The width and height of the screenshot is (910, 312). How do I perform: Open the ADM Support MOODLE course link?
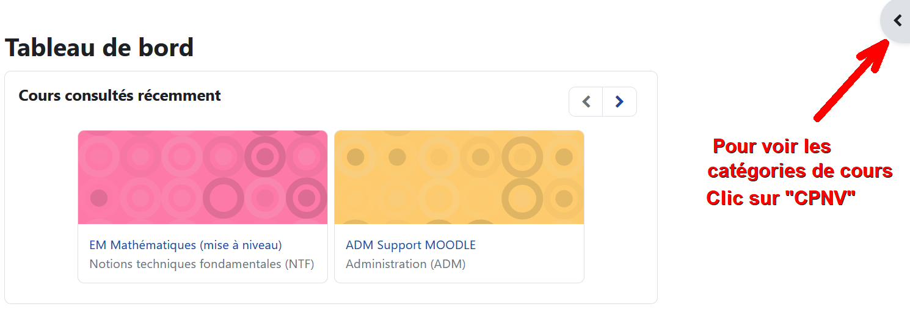[x=410, y=245]
